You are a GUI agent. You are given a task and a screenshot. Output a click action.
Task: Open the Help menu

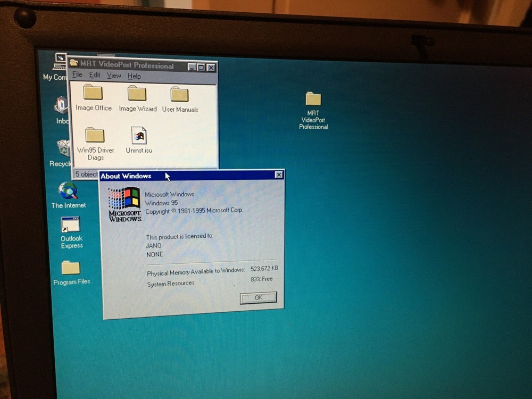pos(134,76)
